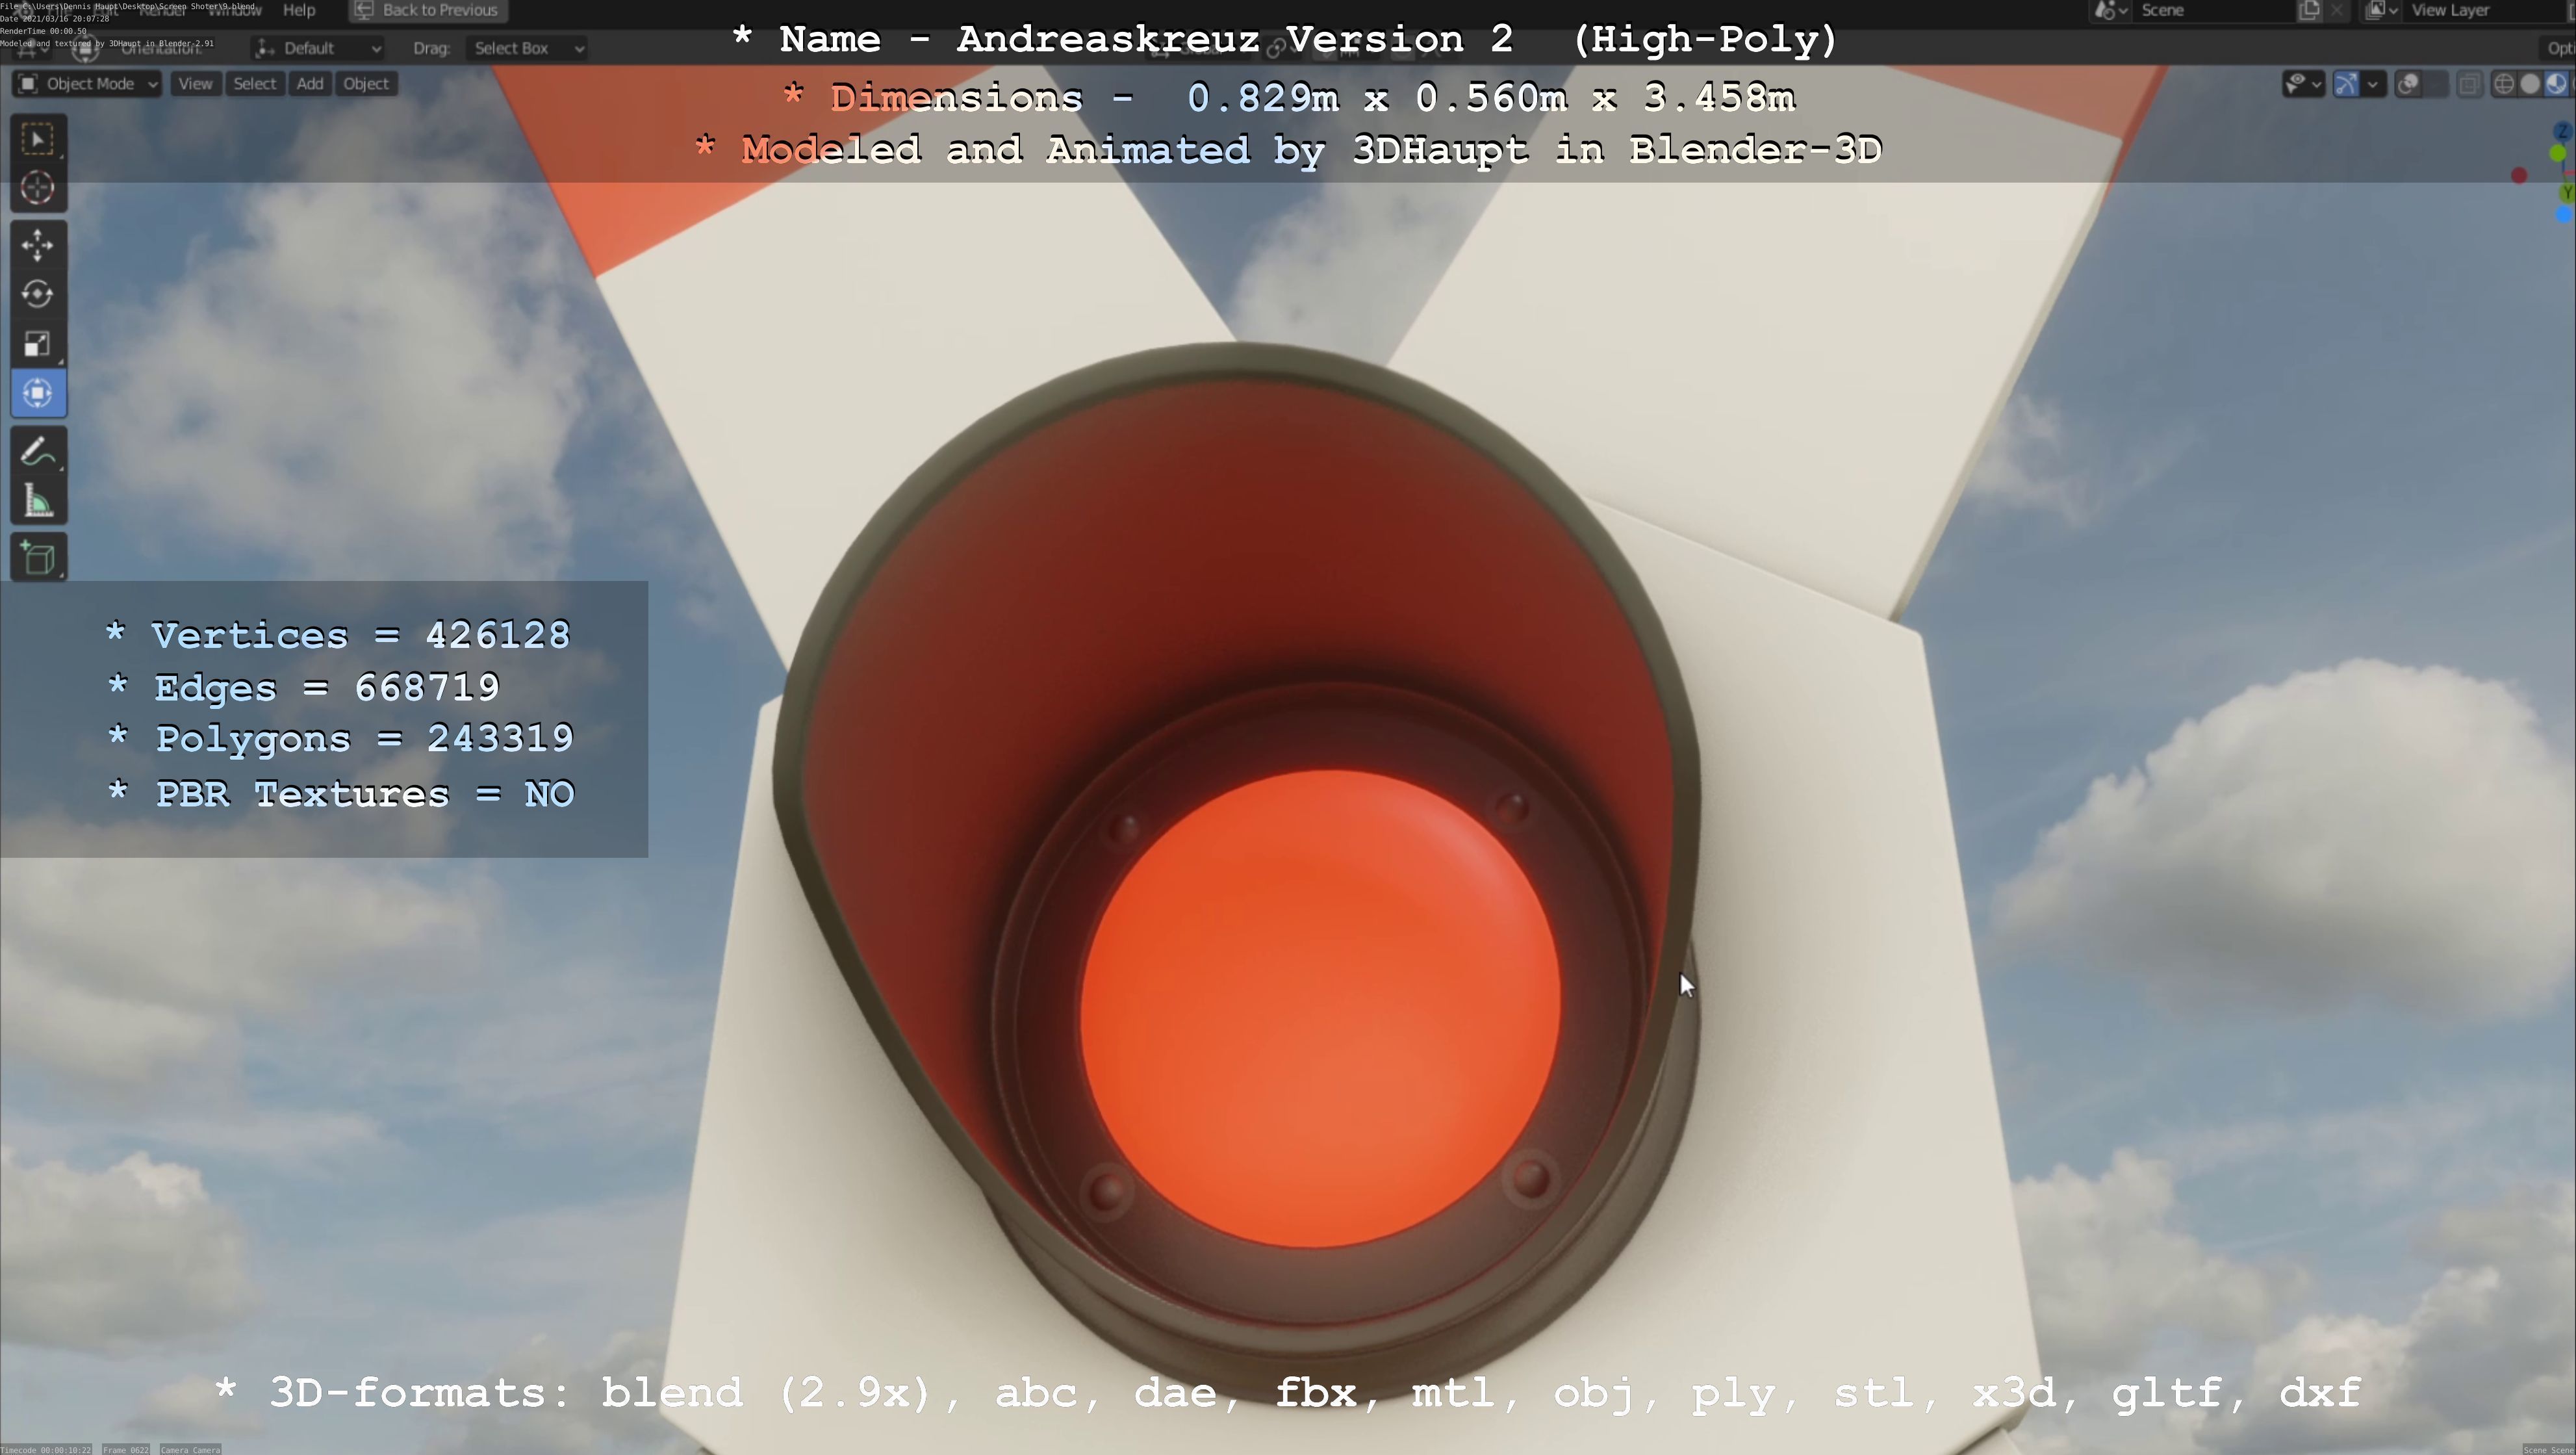Image resolution: width=2576 pixels, height=1455 pixels.
Task: Select the Rotate tool
Action: [x=38, y=294]
